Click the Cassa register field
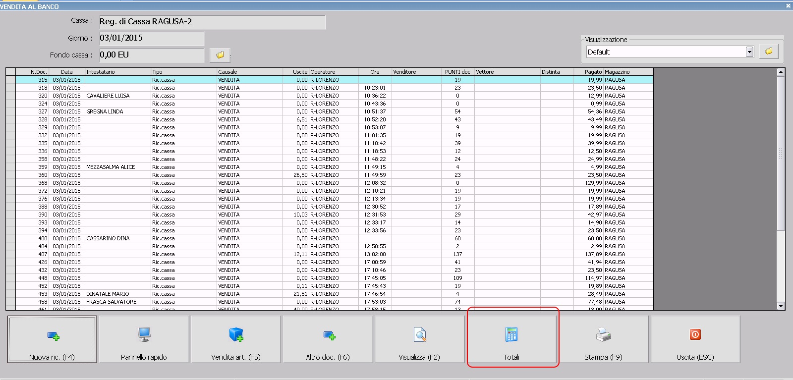Image resolution: width=793 pixels, height=380 pixels. coord(212,22)
